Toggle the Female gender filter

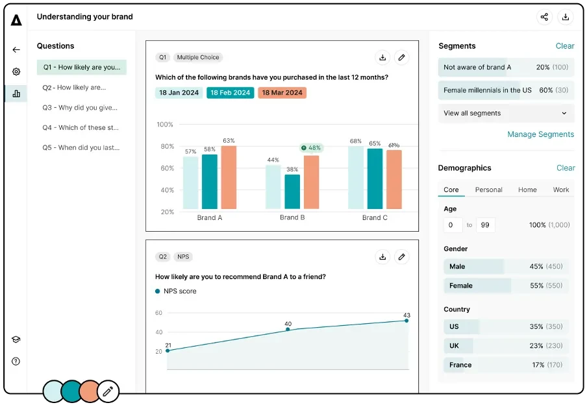473,286
